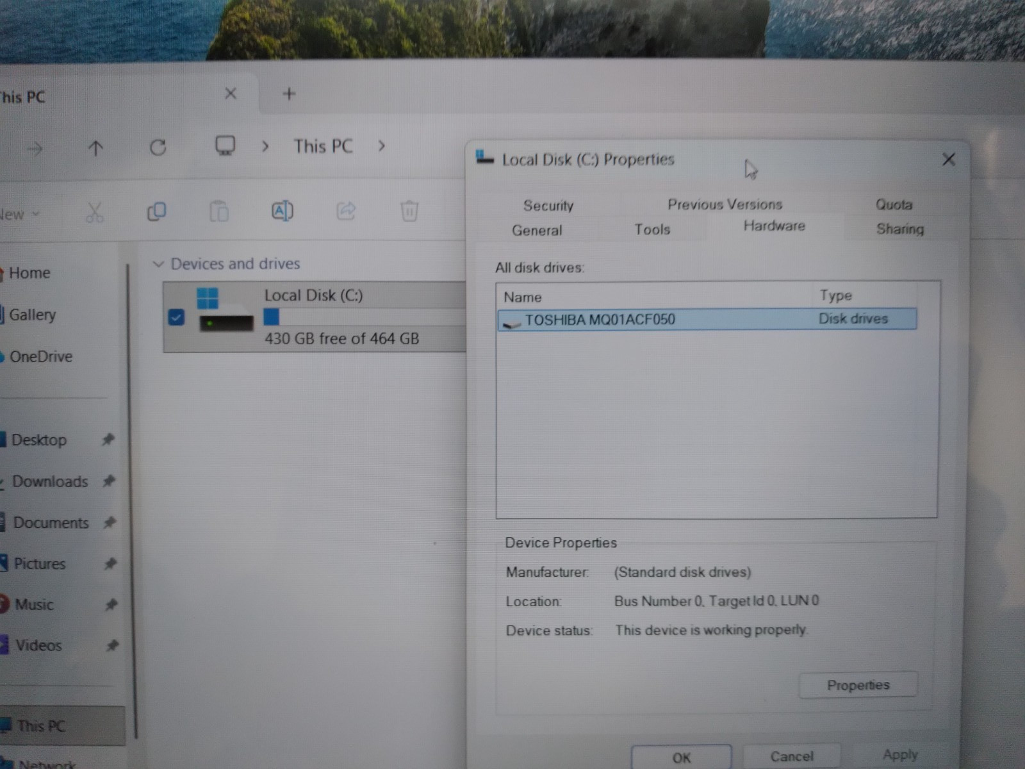Open the Music folder in sidebar
Viewport: 1025px width, 769px height.
click(33, 604)
